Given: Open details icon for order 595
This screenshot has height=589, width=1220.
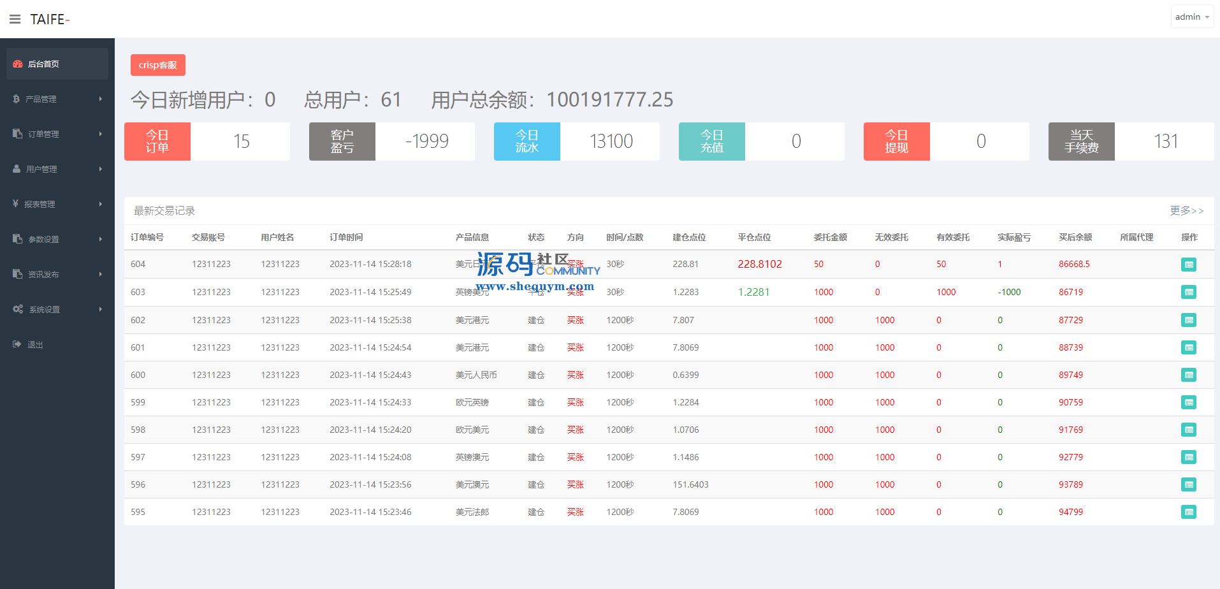Looking at the screenshot, I should coord(1189,512).
